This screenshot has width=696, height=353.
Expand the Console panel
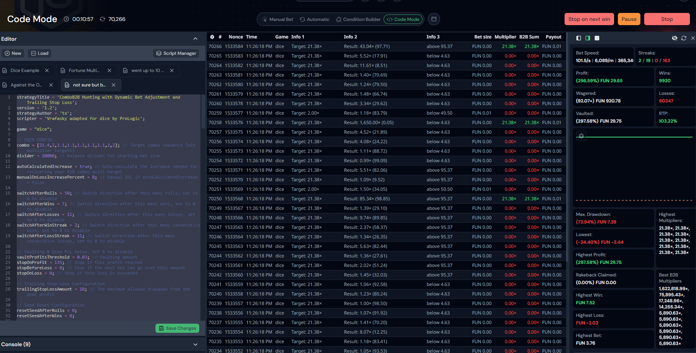[195, 344]
